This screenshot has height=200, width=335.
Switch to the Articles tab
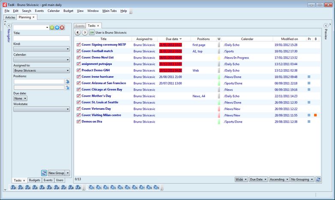[10, 17]
